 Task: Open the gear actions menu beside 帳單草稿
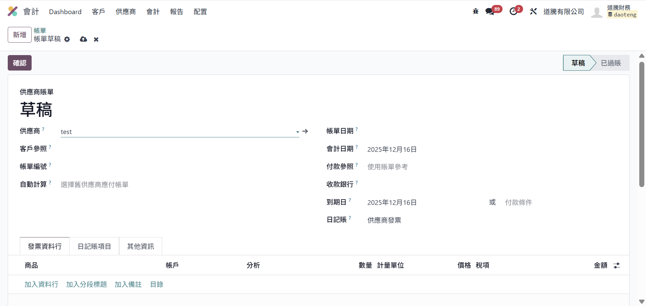(67, 39)
